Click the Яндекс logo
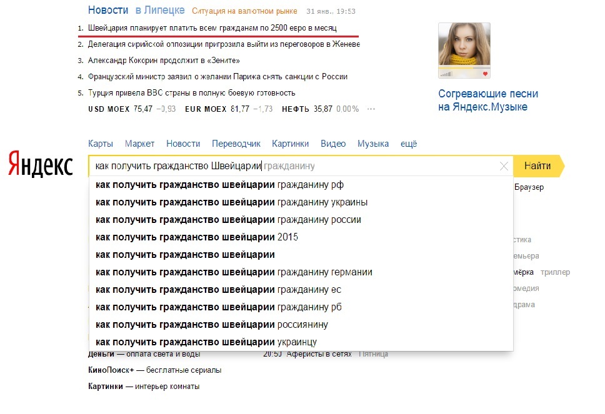This screenshot has height=414, width=605. 41,164
